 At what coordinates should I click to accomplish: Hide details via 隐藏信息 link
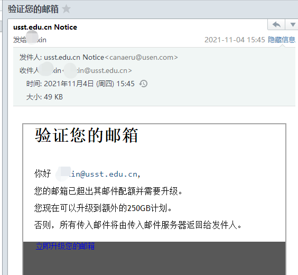(x=282, y=40)
